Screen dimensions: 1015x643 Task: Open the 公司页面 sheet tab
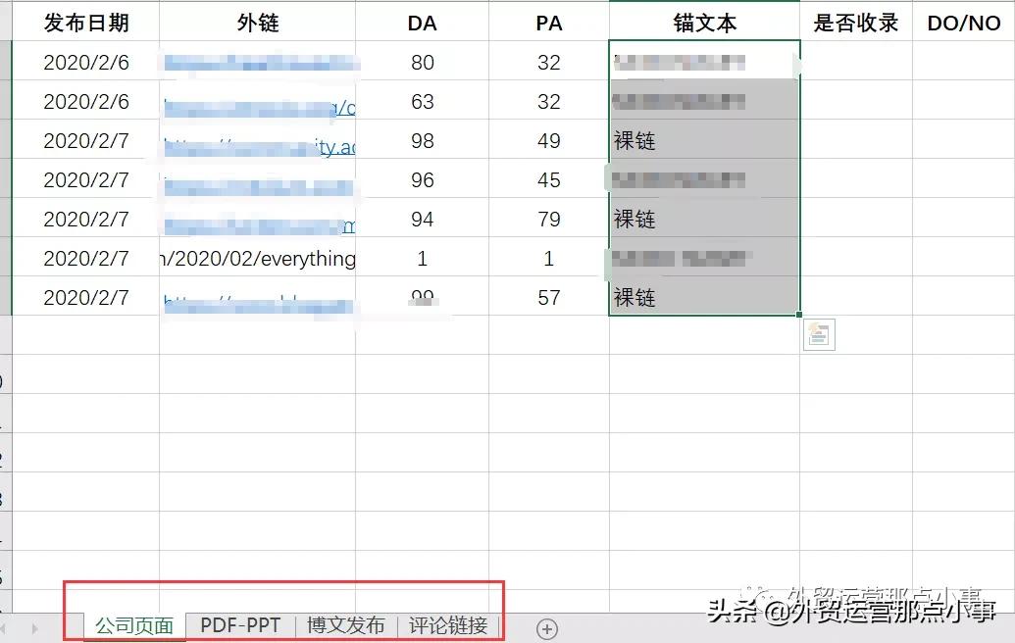(134, 625)
